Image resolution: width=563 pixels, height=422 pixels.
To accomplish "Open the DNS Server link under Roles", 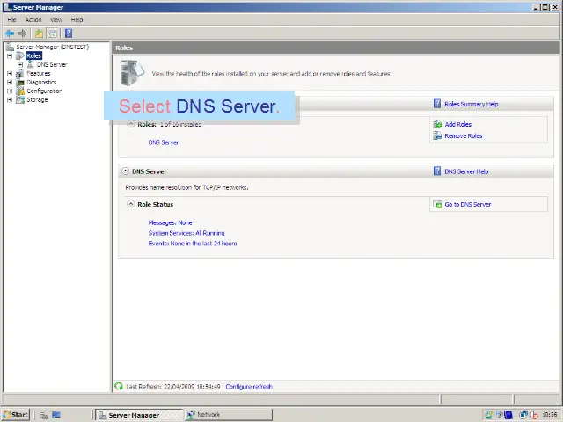I will tap(164, 142).
